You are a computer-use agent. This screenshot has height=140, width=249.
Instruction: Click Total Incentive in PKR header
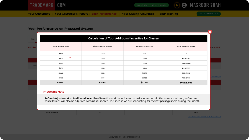pos(186,46)
